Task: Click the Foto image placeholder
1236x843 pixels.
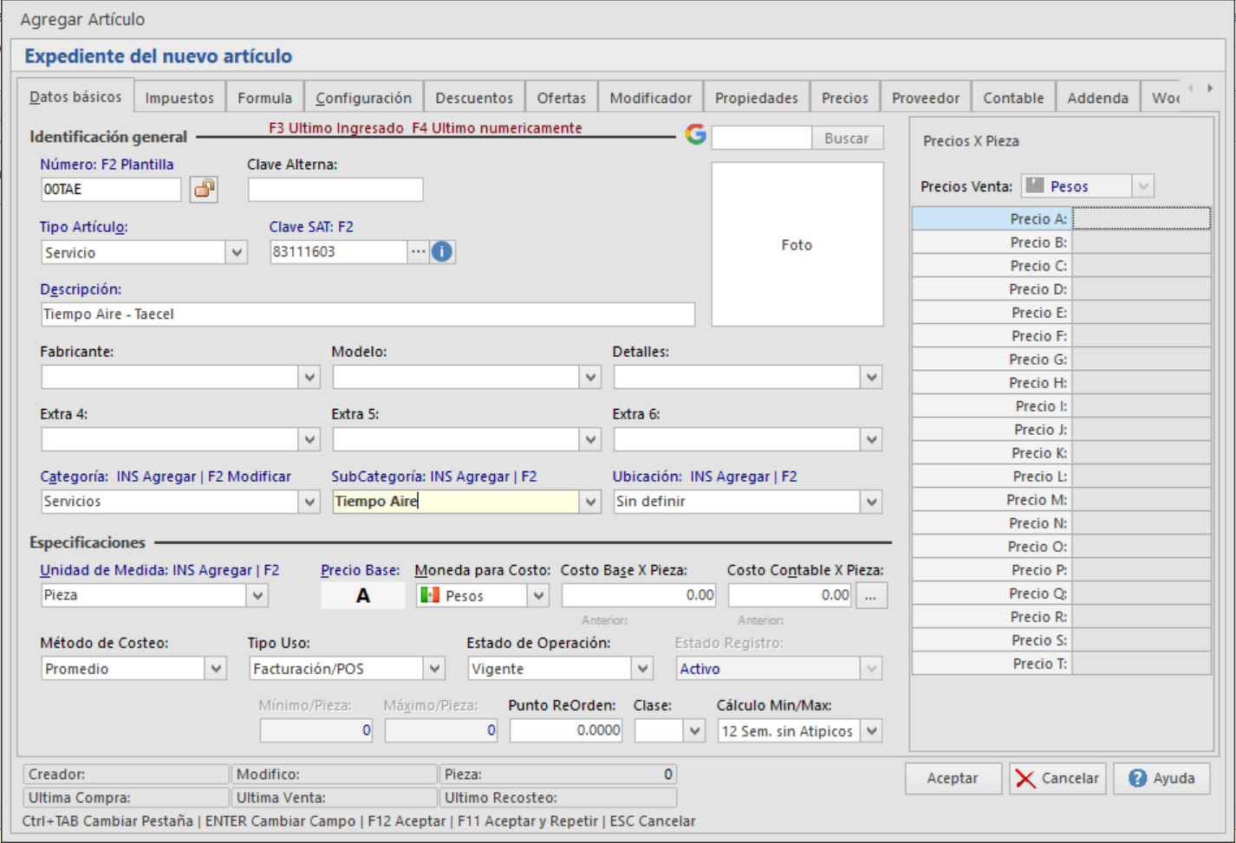Action: (x=797, y=245)
